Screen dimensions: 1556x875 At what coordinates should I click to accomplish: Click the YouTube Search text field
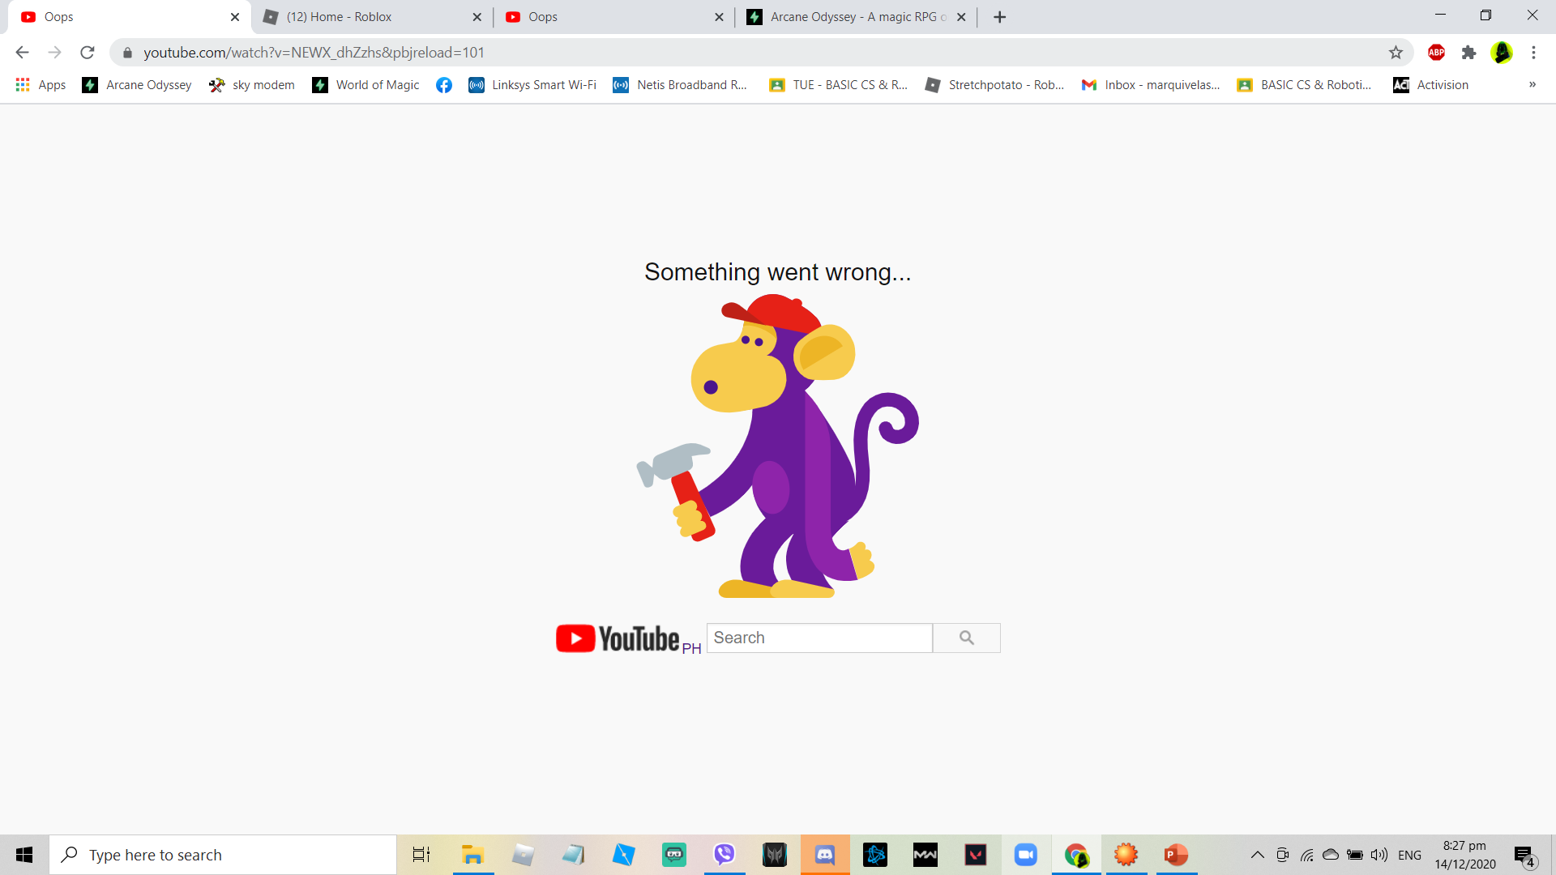pyautogui.click(x=819, y=638)
